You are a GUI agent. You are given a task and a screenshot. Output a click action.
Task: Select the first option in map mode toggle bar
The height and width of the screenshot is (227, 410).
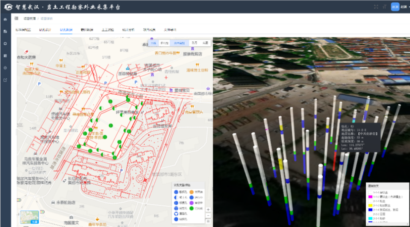[153, 43]
